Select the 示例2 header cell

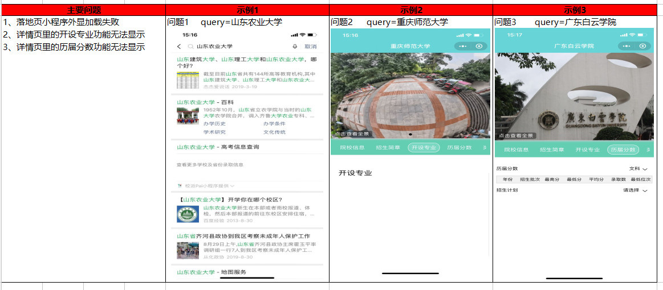(x=411, y=10)
